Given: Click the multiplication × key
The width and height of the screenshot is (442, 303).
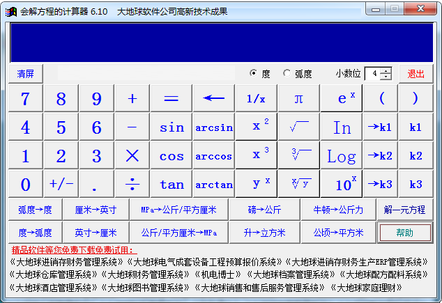Looking at the screenshot, I should tap(132, 155).
